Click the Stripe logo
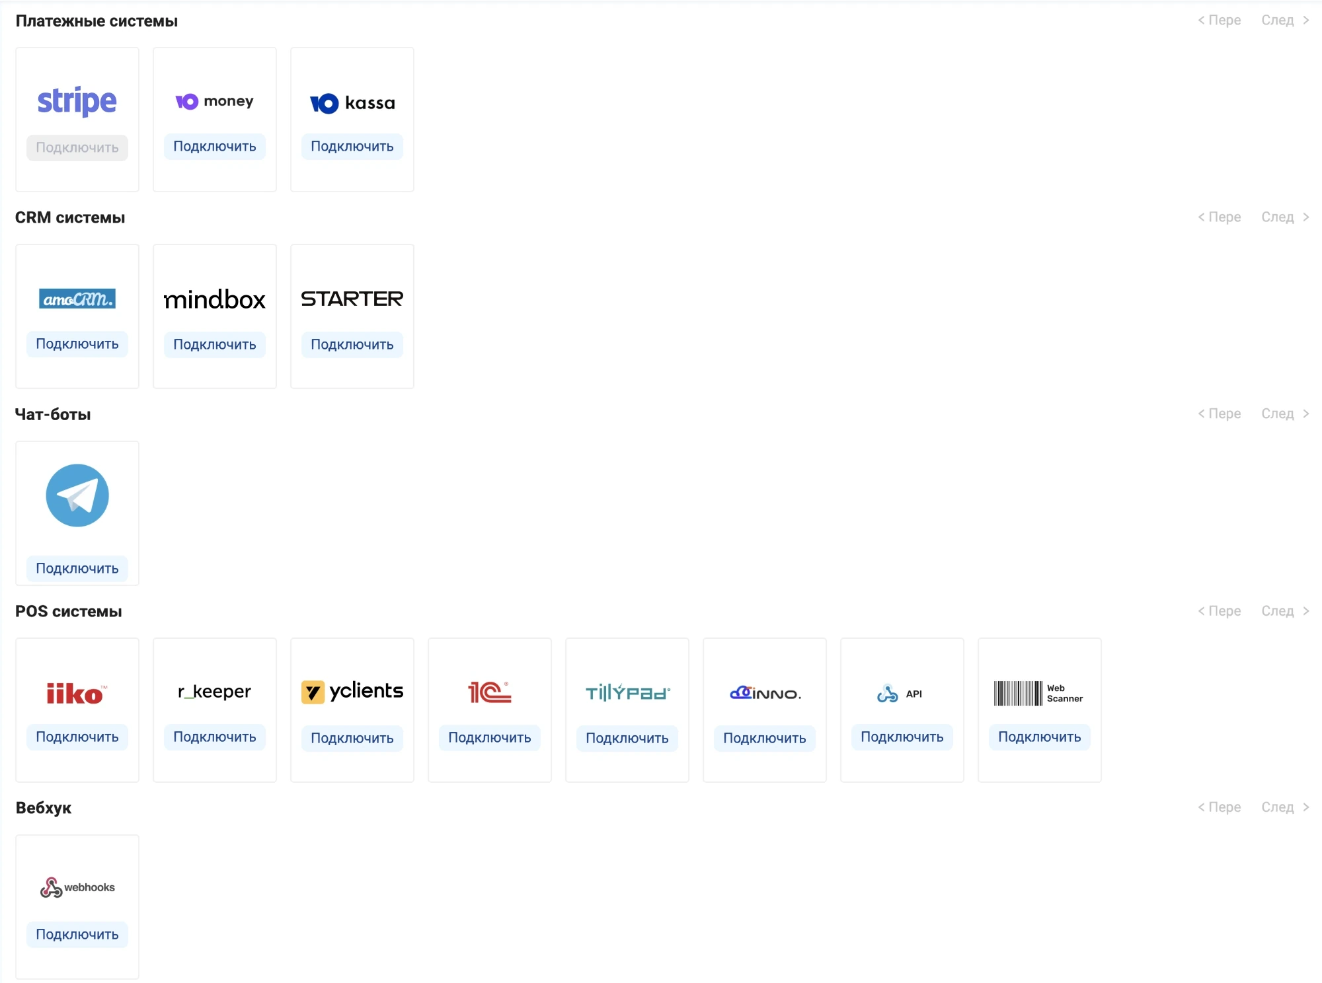 [77, 101]
